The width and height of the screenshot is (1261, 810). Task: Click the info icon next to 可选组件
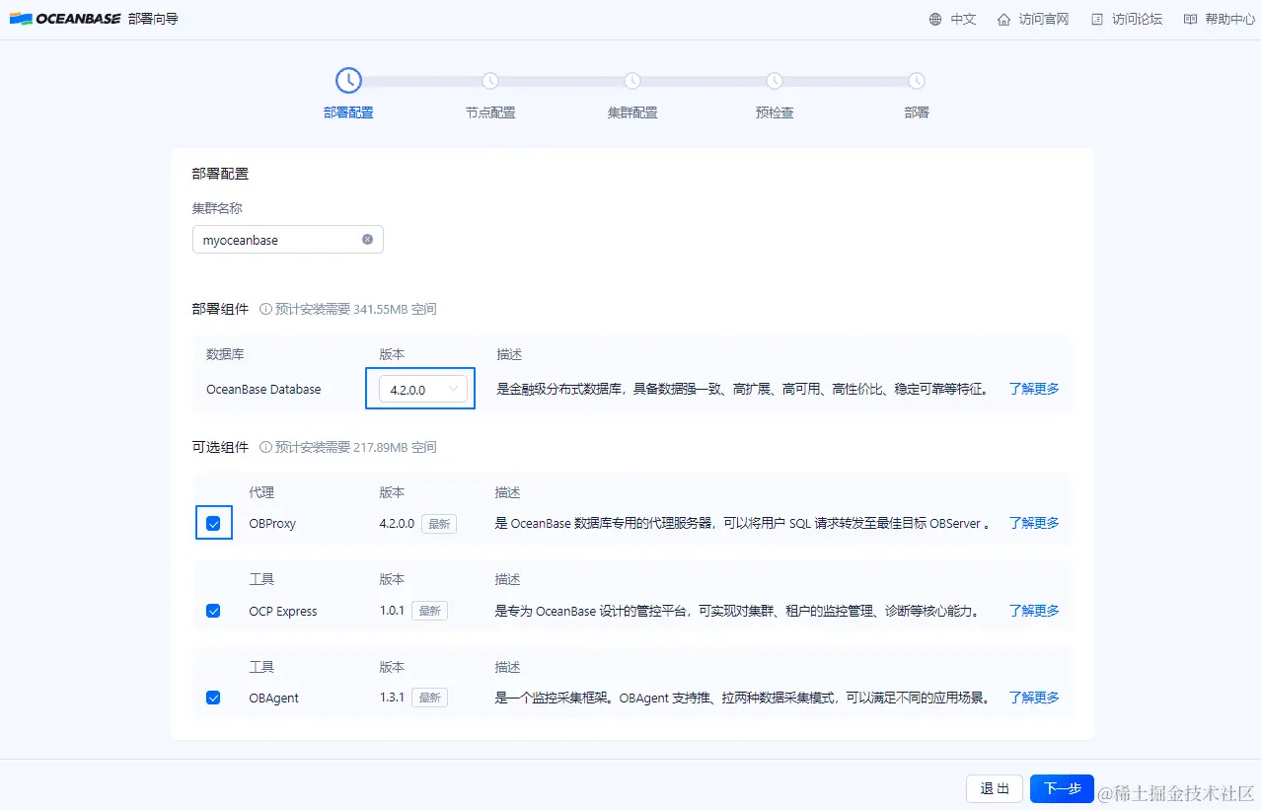265,447
